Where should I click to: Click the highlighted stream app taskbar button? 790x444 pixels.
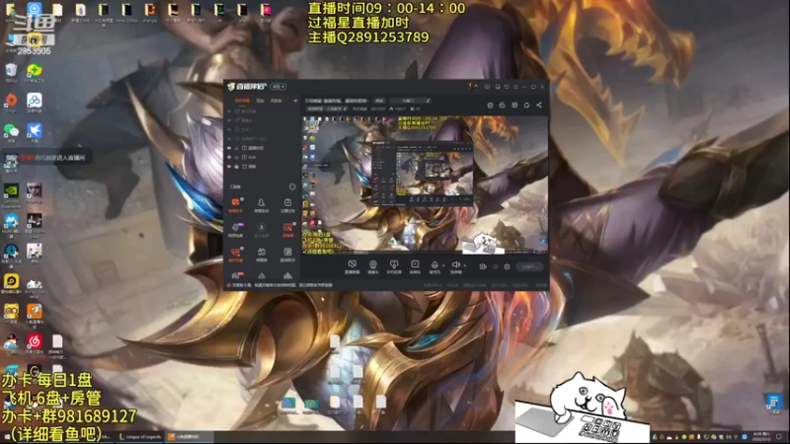(190, 436)
